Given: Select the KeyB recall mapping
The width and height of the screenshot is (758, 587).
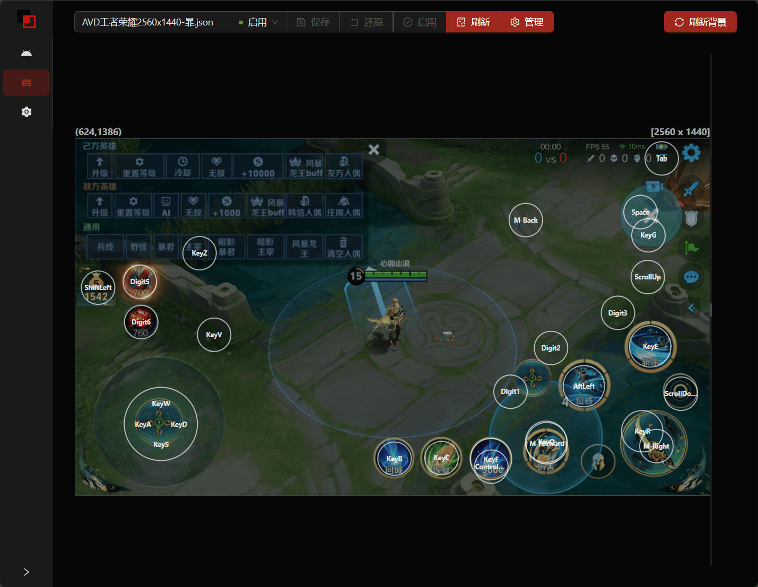Looking at the screenshot, I should pos(394,459).
